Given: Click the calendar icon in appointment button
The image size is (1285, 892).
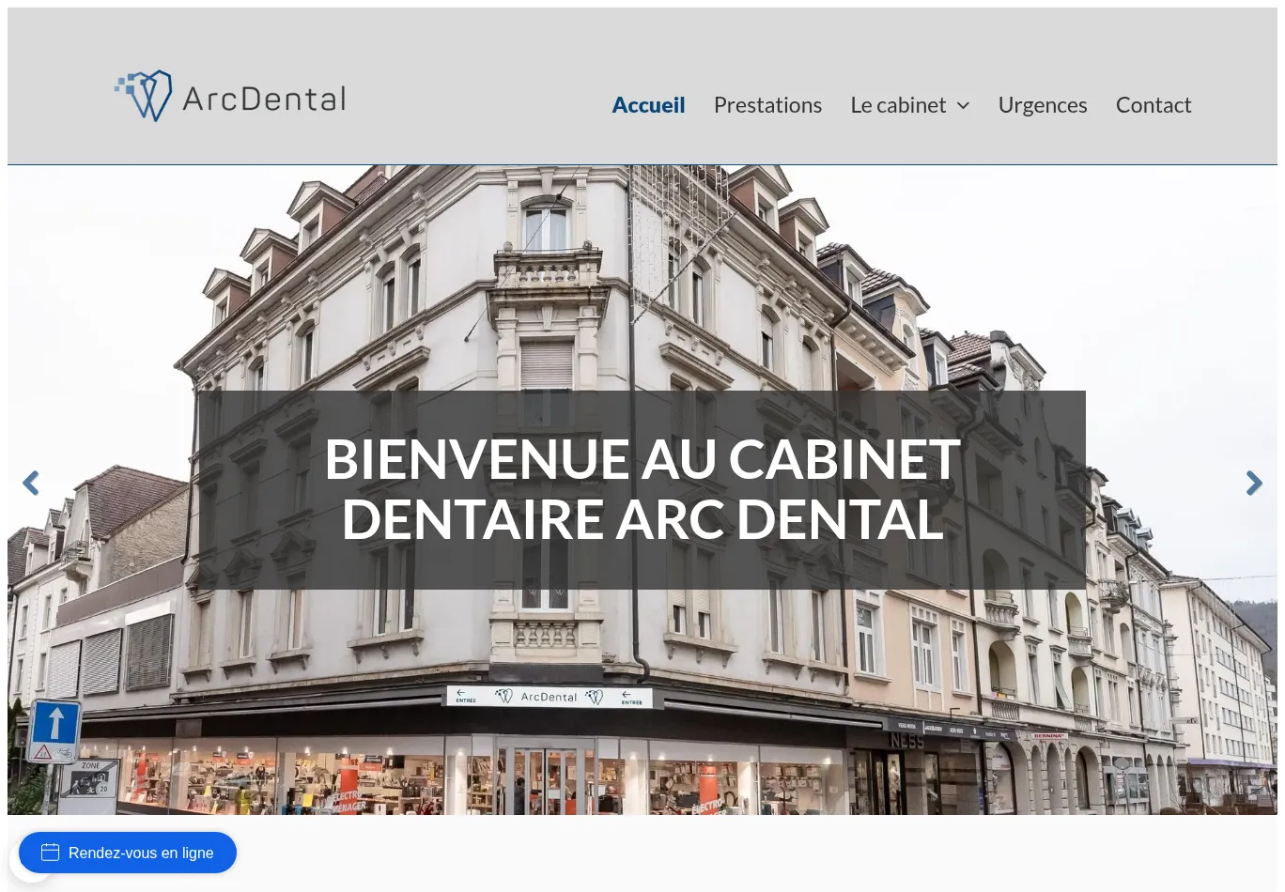Looking at the screenshot, I should (x=51, y=853).
